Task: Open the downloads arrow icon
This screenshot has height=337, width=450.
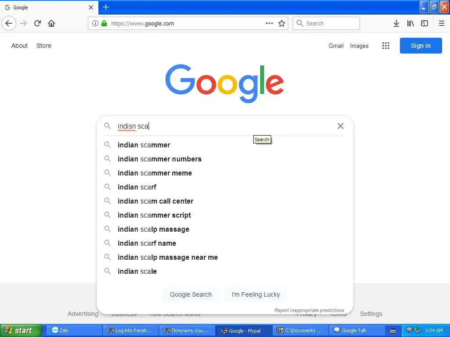Action: point(396,23)
